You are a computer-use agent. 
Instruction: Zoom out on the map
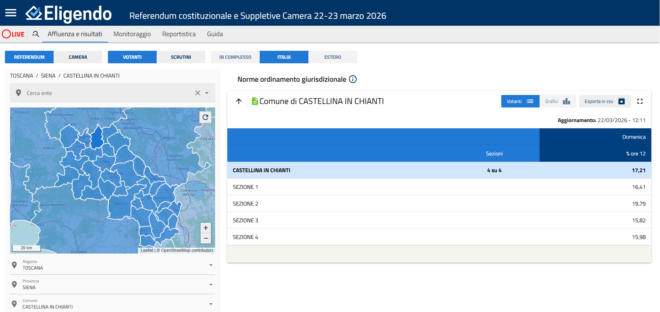206,238
